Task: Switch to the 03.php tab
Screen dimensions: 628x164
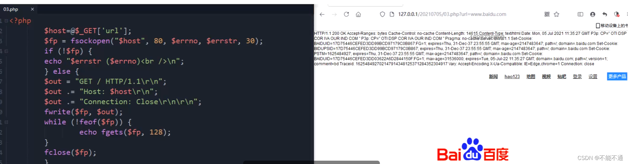Action: pyautogui.click(x=18, y=9)
